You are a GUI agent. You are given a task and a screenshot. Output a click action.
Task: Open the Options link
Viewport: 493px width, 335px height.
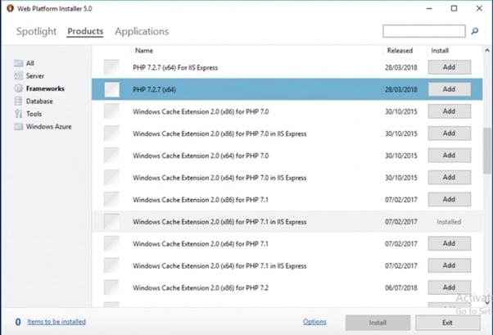click(x=314, y=322)
